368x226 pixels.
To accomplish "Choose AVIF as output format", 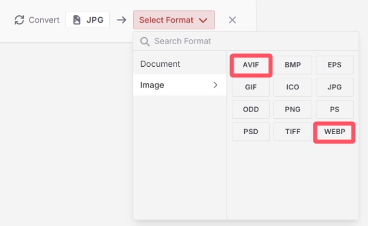I will pos(251,65).
